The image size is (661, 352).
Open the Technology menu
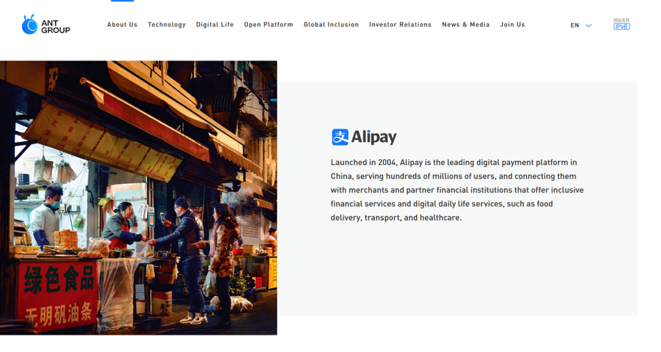167,24
